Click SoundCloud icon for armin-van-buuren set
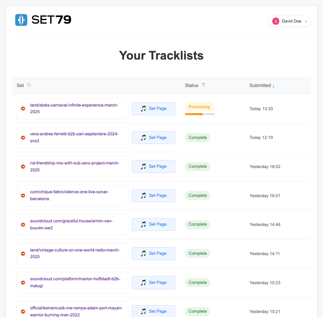Screen dimensions: 323x317 [23, 225]
